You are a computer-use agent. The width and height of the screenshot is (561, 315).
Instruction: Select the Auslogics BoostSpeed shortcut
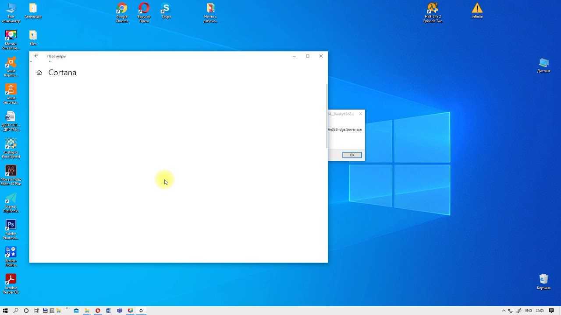(x=11, y=148)
